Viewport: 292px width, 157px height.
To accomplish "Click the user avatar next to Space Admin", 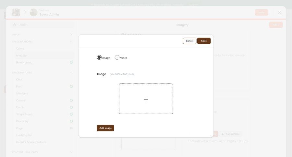I will [x=33, y=12].
